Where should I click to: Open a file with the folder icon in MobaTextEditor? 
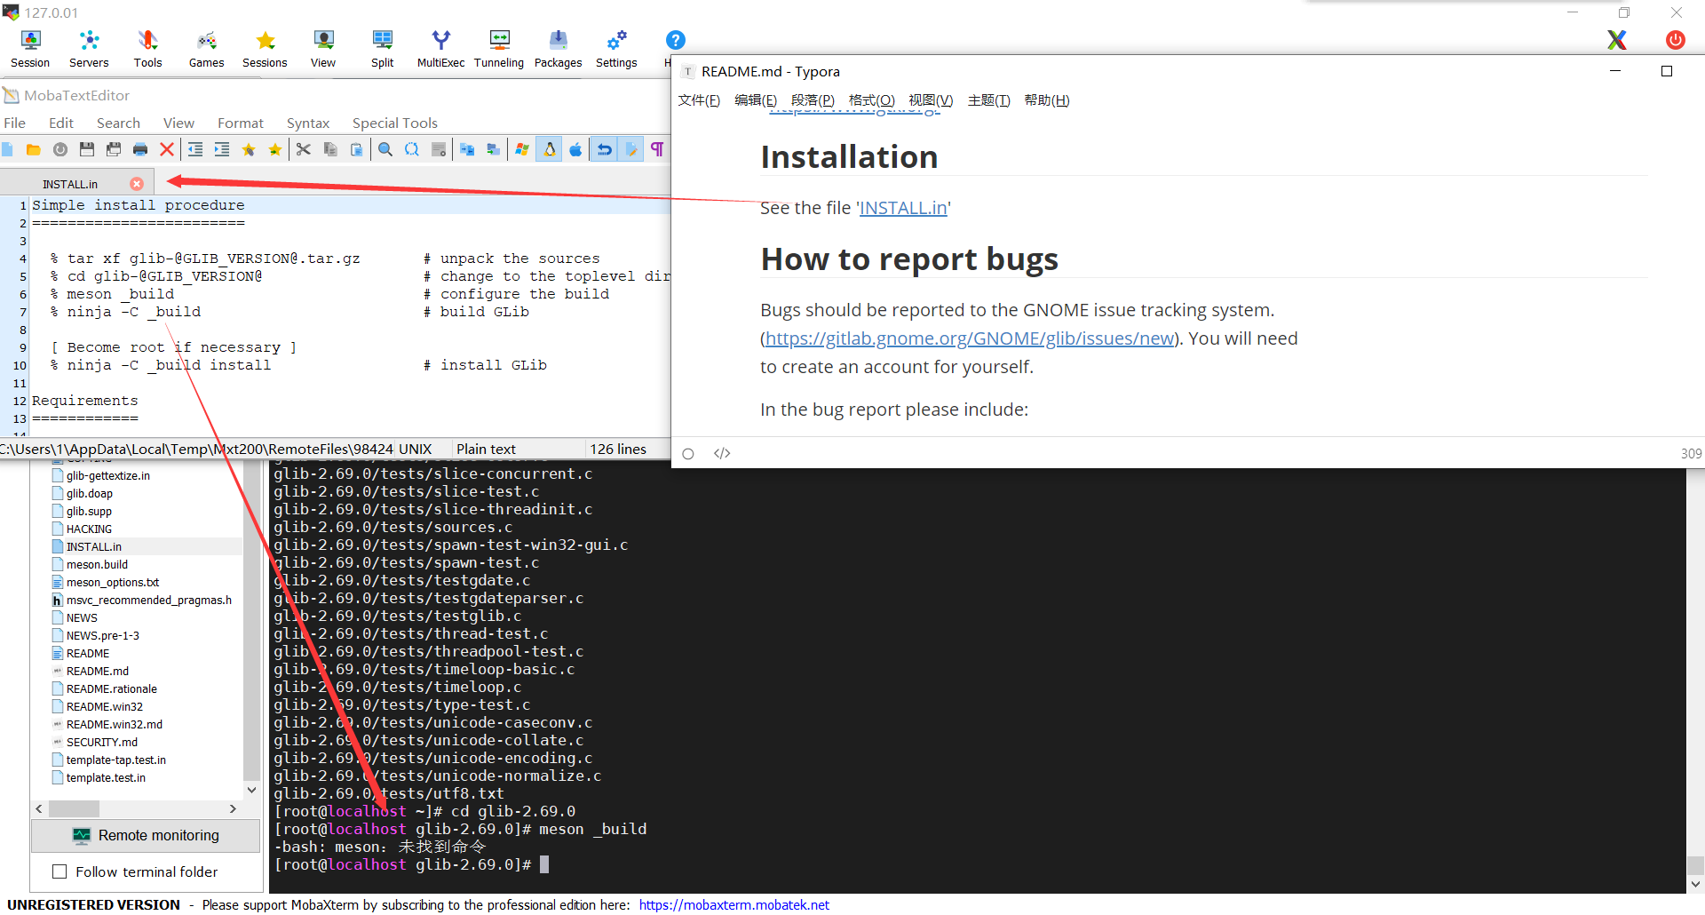[x=33, y=149]
